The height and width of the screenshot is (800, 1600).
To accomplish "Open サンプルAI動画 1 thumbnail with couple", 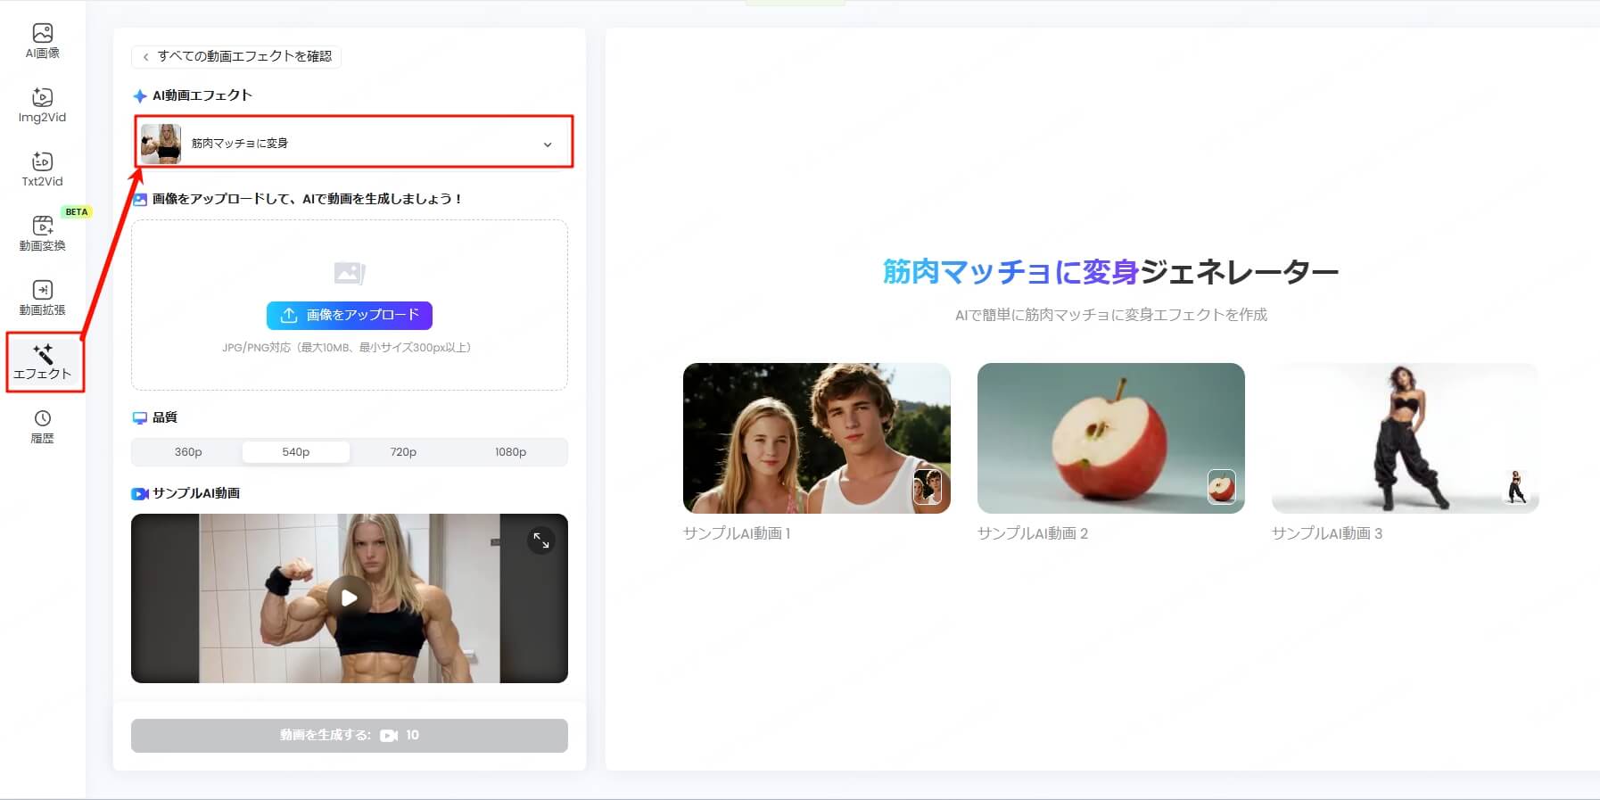I will [x=817, y=438].
